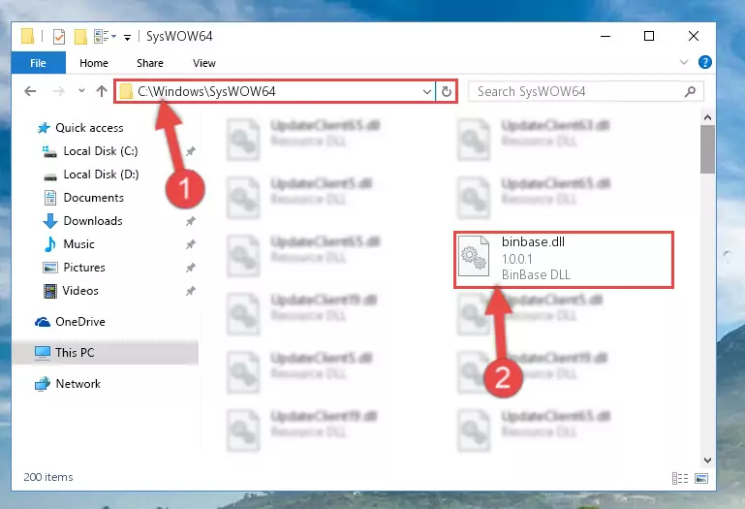Click the scrollbar down arrow

[x=707, y=460]
